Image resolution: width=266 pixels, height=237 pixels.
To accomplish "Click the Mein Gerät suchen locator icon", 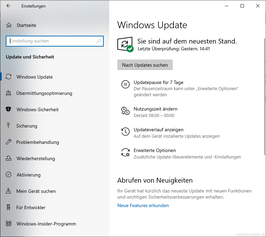I will coord(8,191).
